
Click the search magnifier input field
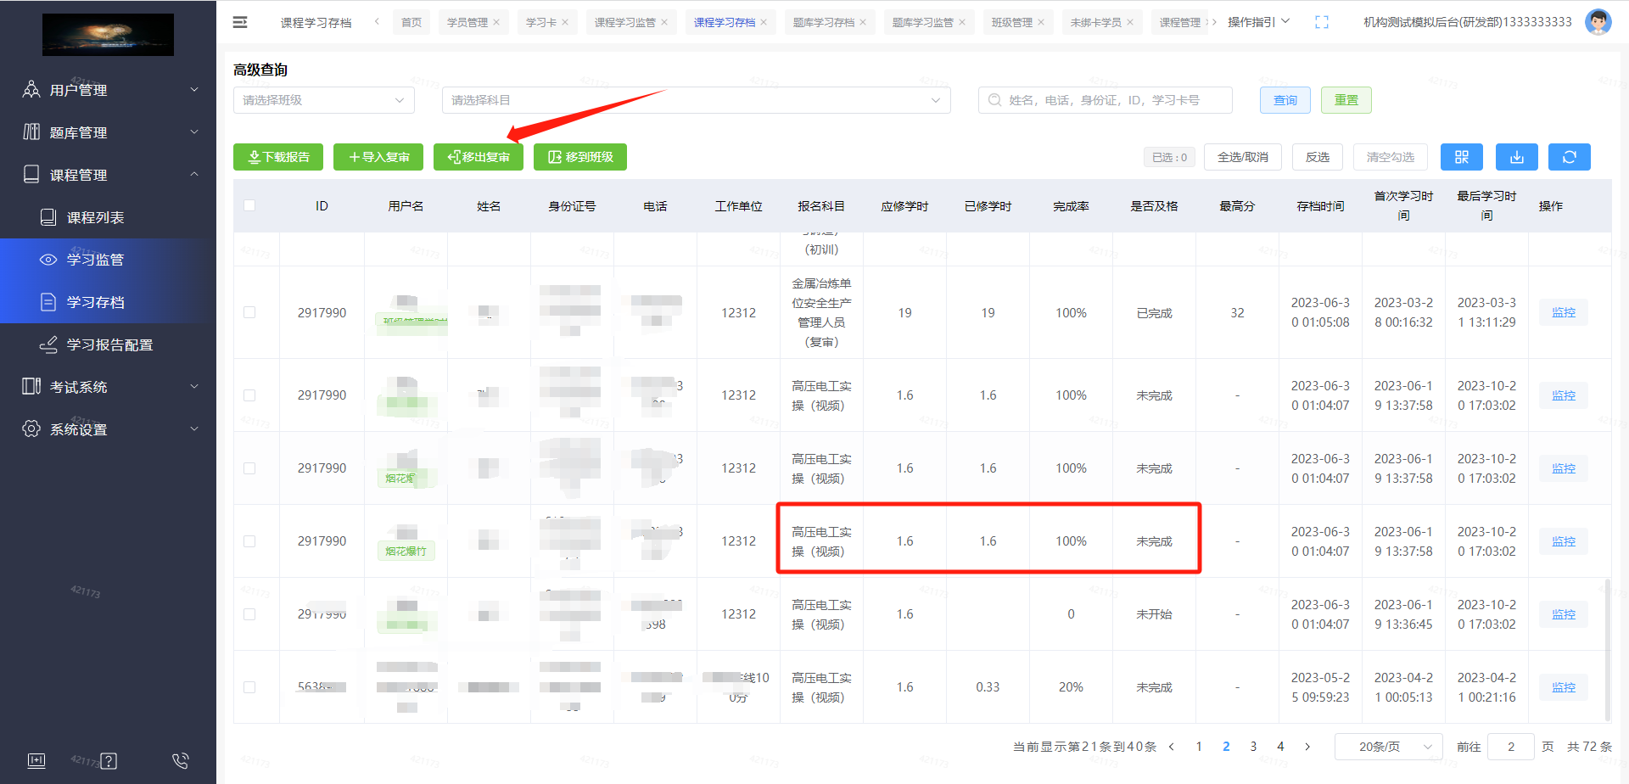(x=1106, y=100)
